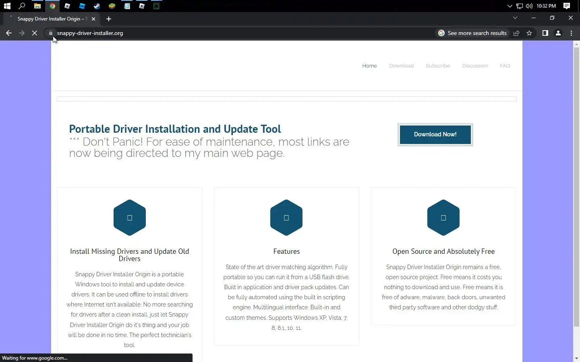Stop loading the page
580x362 pixels.
[x=35, y=33]
